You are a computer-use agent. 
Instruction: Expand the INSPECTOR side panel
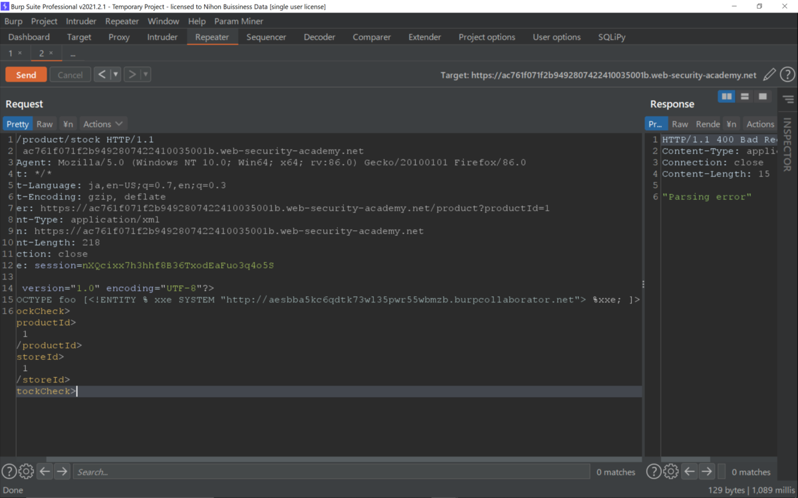(x=787, y=145)
